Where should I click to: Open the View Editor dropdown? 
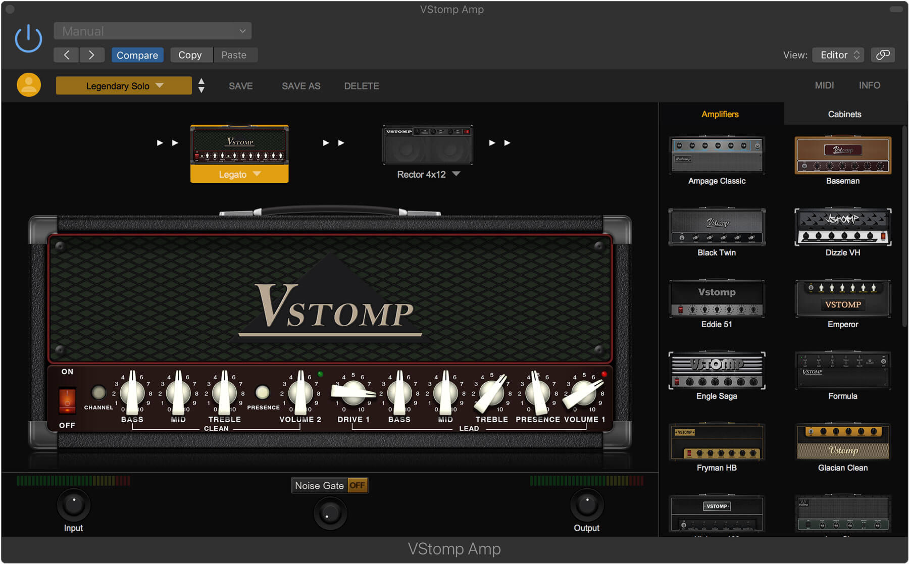pyautogui.click(x=838, y=55)
